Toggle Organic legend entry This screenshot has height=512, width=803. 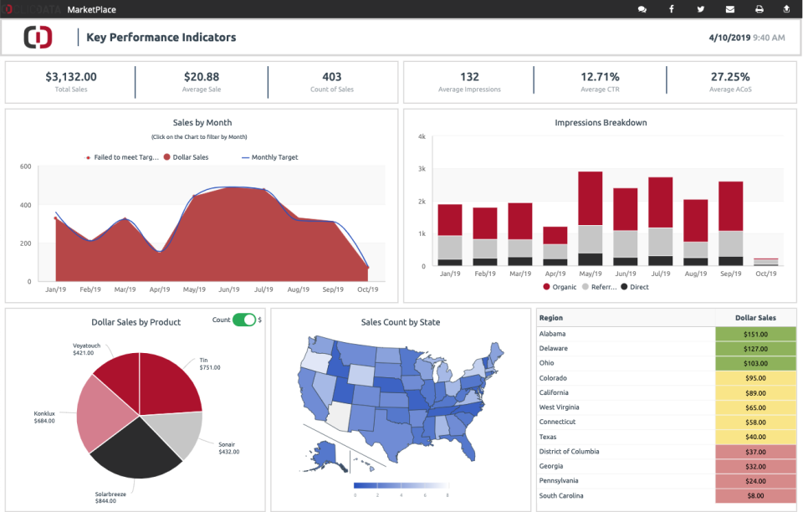[560, 287]
